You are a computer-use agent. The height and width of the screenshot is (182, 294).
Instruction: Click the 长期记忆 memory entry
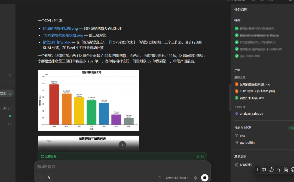(x=246, y=165)
